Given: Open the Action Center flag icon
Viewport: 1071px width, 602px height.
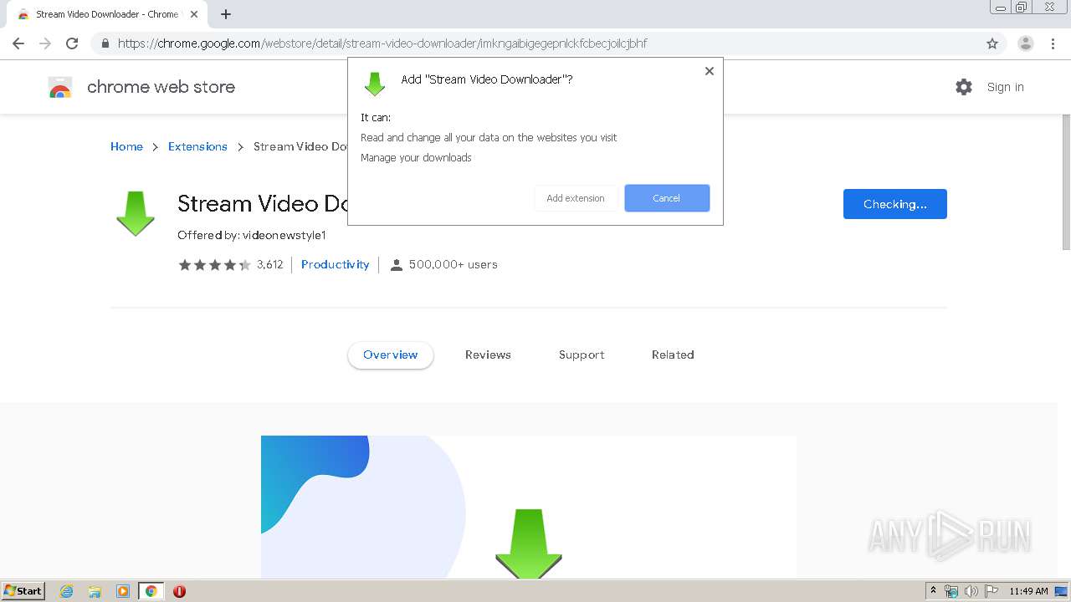Looking at the screenshot, I should tap(992, 591).
